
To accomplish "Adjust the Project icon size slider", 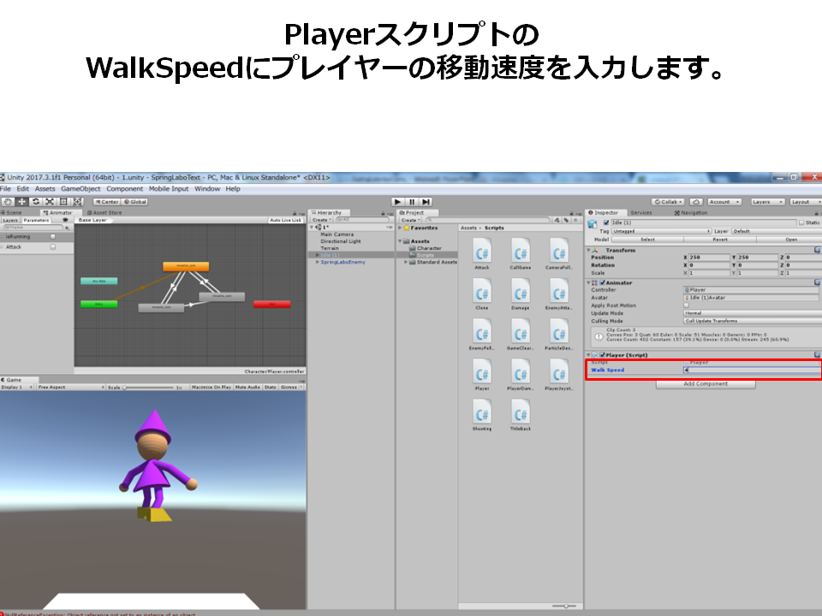I will [x=564, y=606].
